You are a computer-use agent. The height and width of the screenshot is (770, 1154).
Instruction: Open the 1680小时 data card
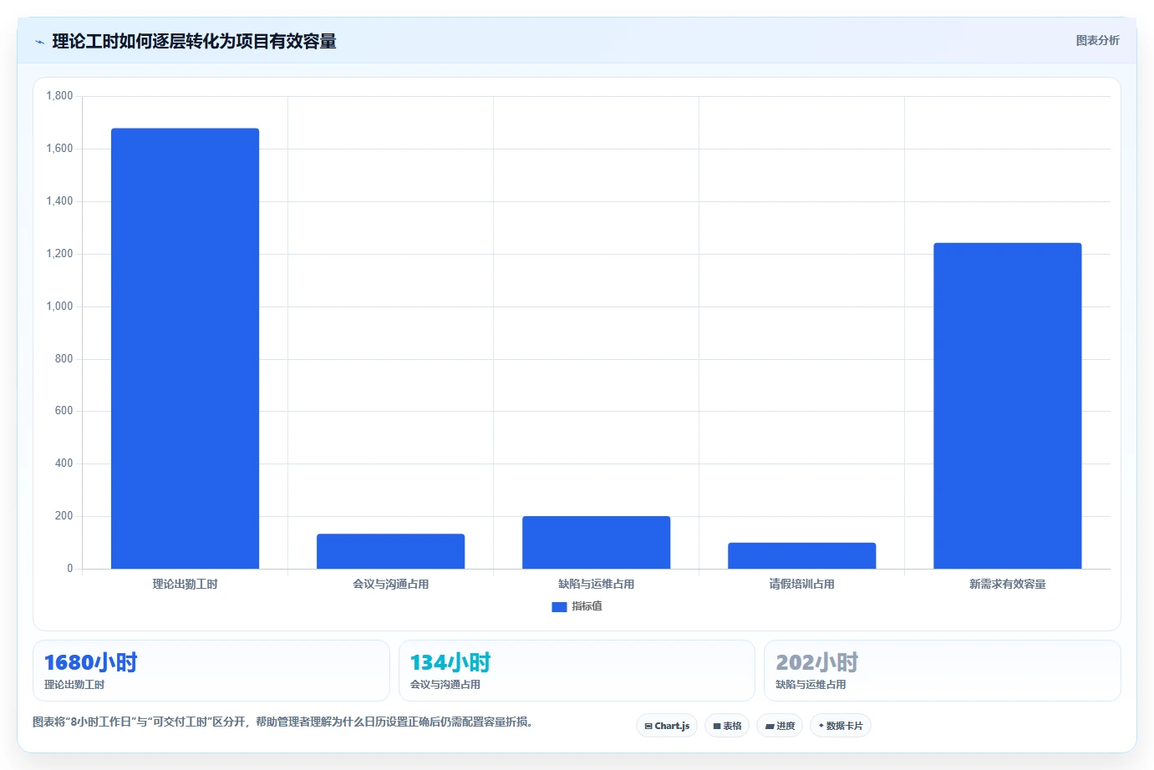pos(211,671)
